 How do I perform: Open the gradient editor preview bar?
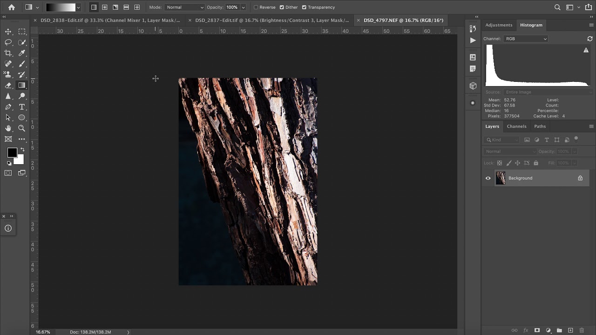[x=61, y=7]
